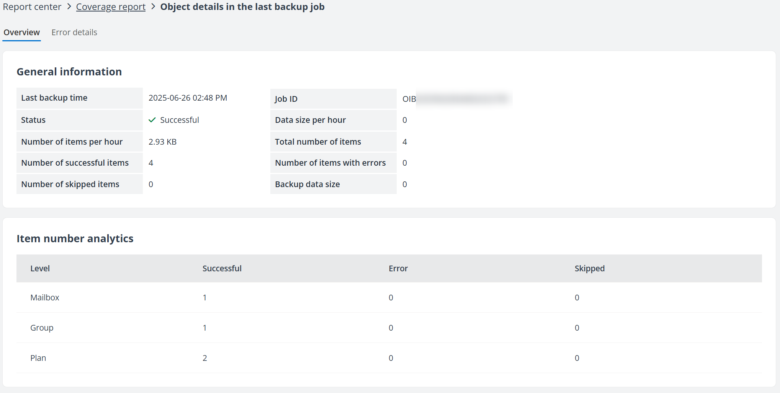The height and width of the screenshot is (393, 780).
Task: Click the Total number of items value
Action: [x=405, y=142]
